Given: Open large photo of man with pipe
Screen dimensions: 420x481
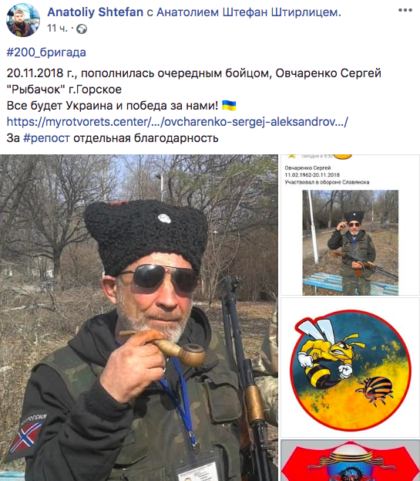Looking at the screenshot, I should click(139, 317).
